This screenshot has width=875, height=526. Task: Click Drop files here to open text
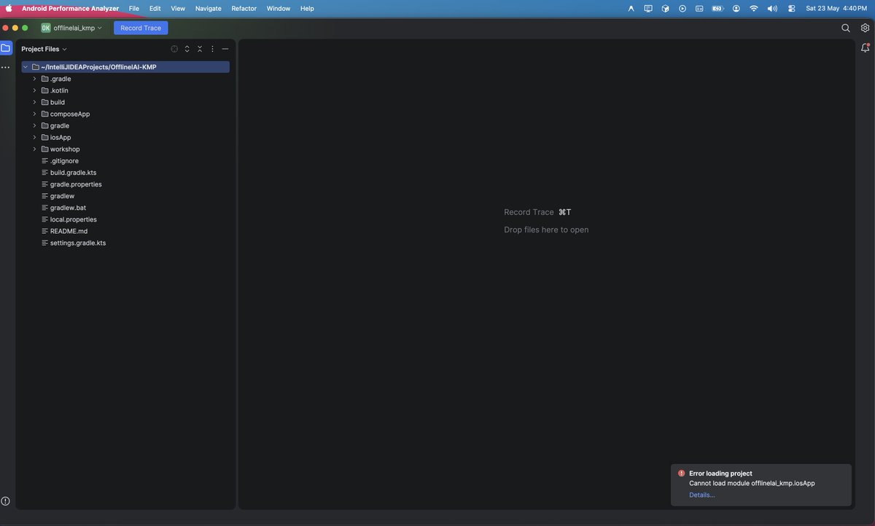[546, 229]
